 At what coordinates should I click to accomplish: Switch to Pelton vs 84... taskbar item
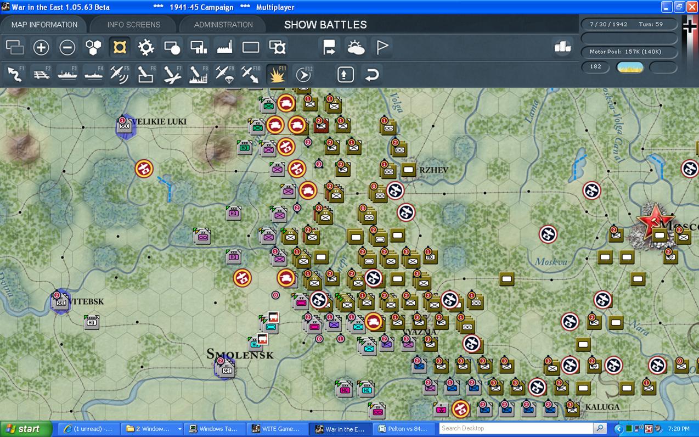coord(402,429)
